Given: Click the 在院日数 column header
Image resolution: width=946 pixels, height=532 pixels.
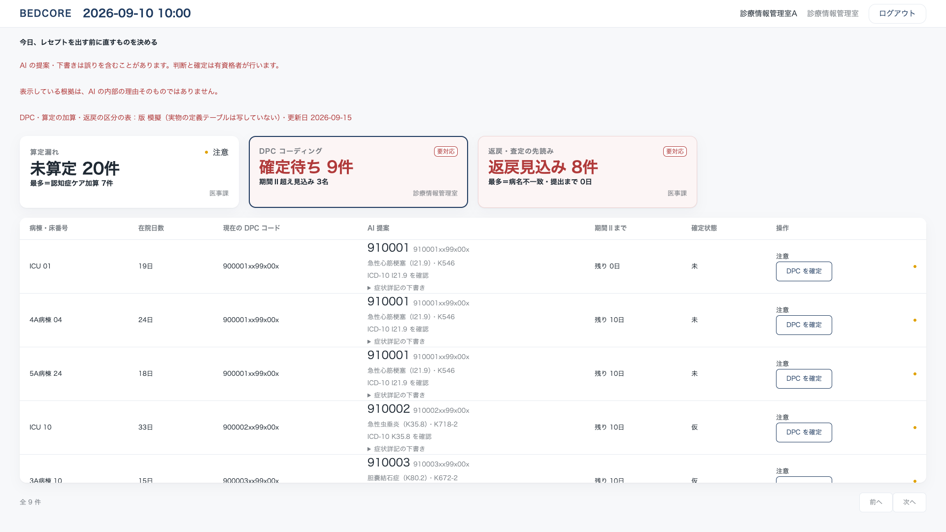Looking at the screenshot, I should tap(151, 228).
